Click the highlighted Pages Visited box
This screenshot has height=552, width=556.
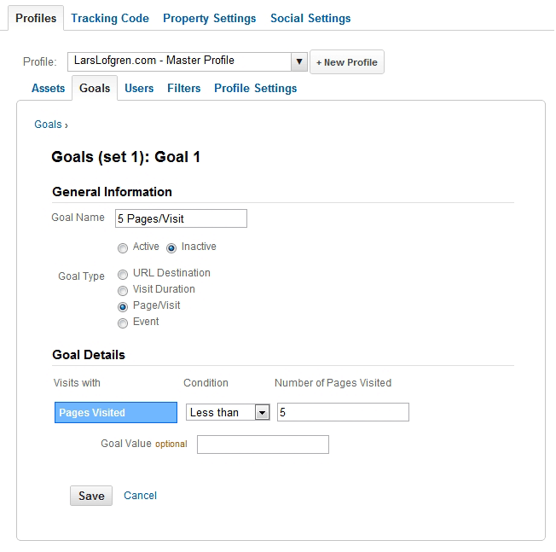pyautogui.click(x=116, y=413)
